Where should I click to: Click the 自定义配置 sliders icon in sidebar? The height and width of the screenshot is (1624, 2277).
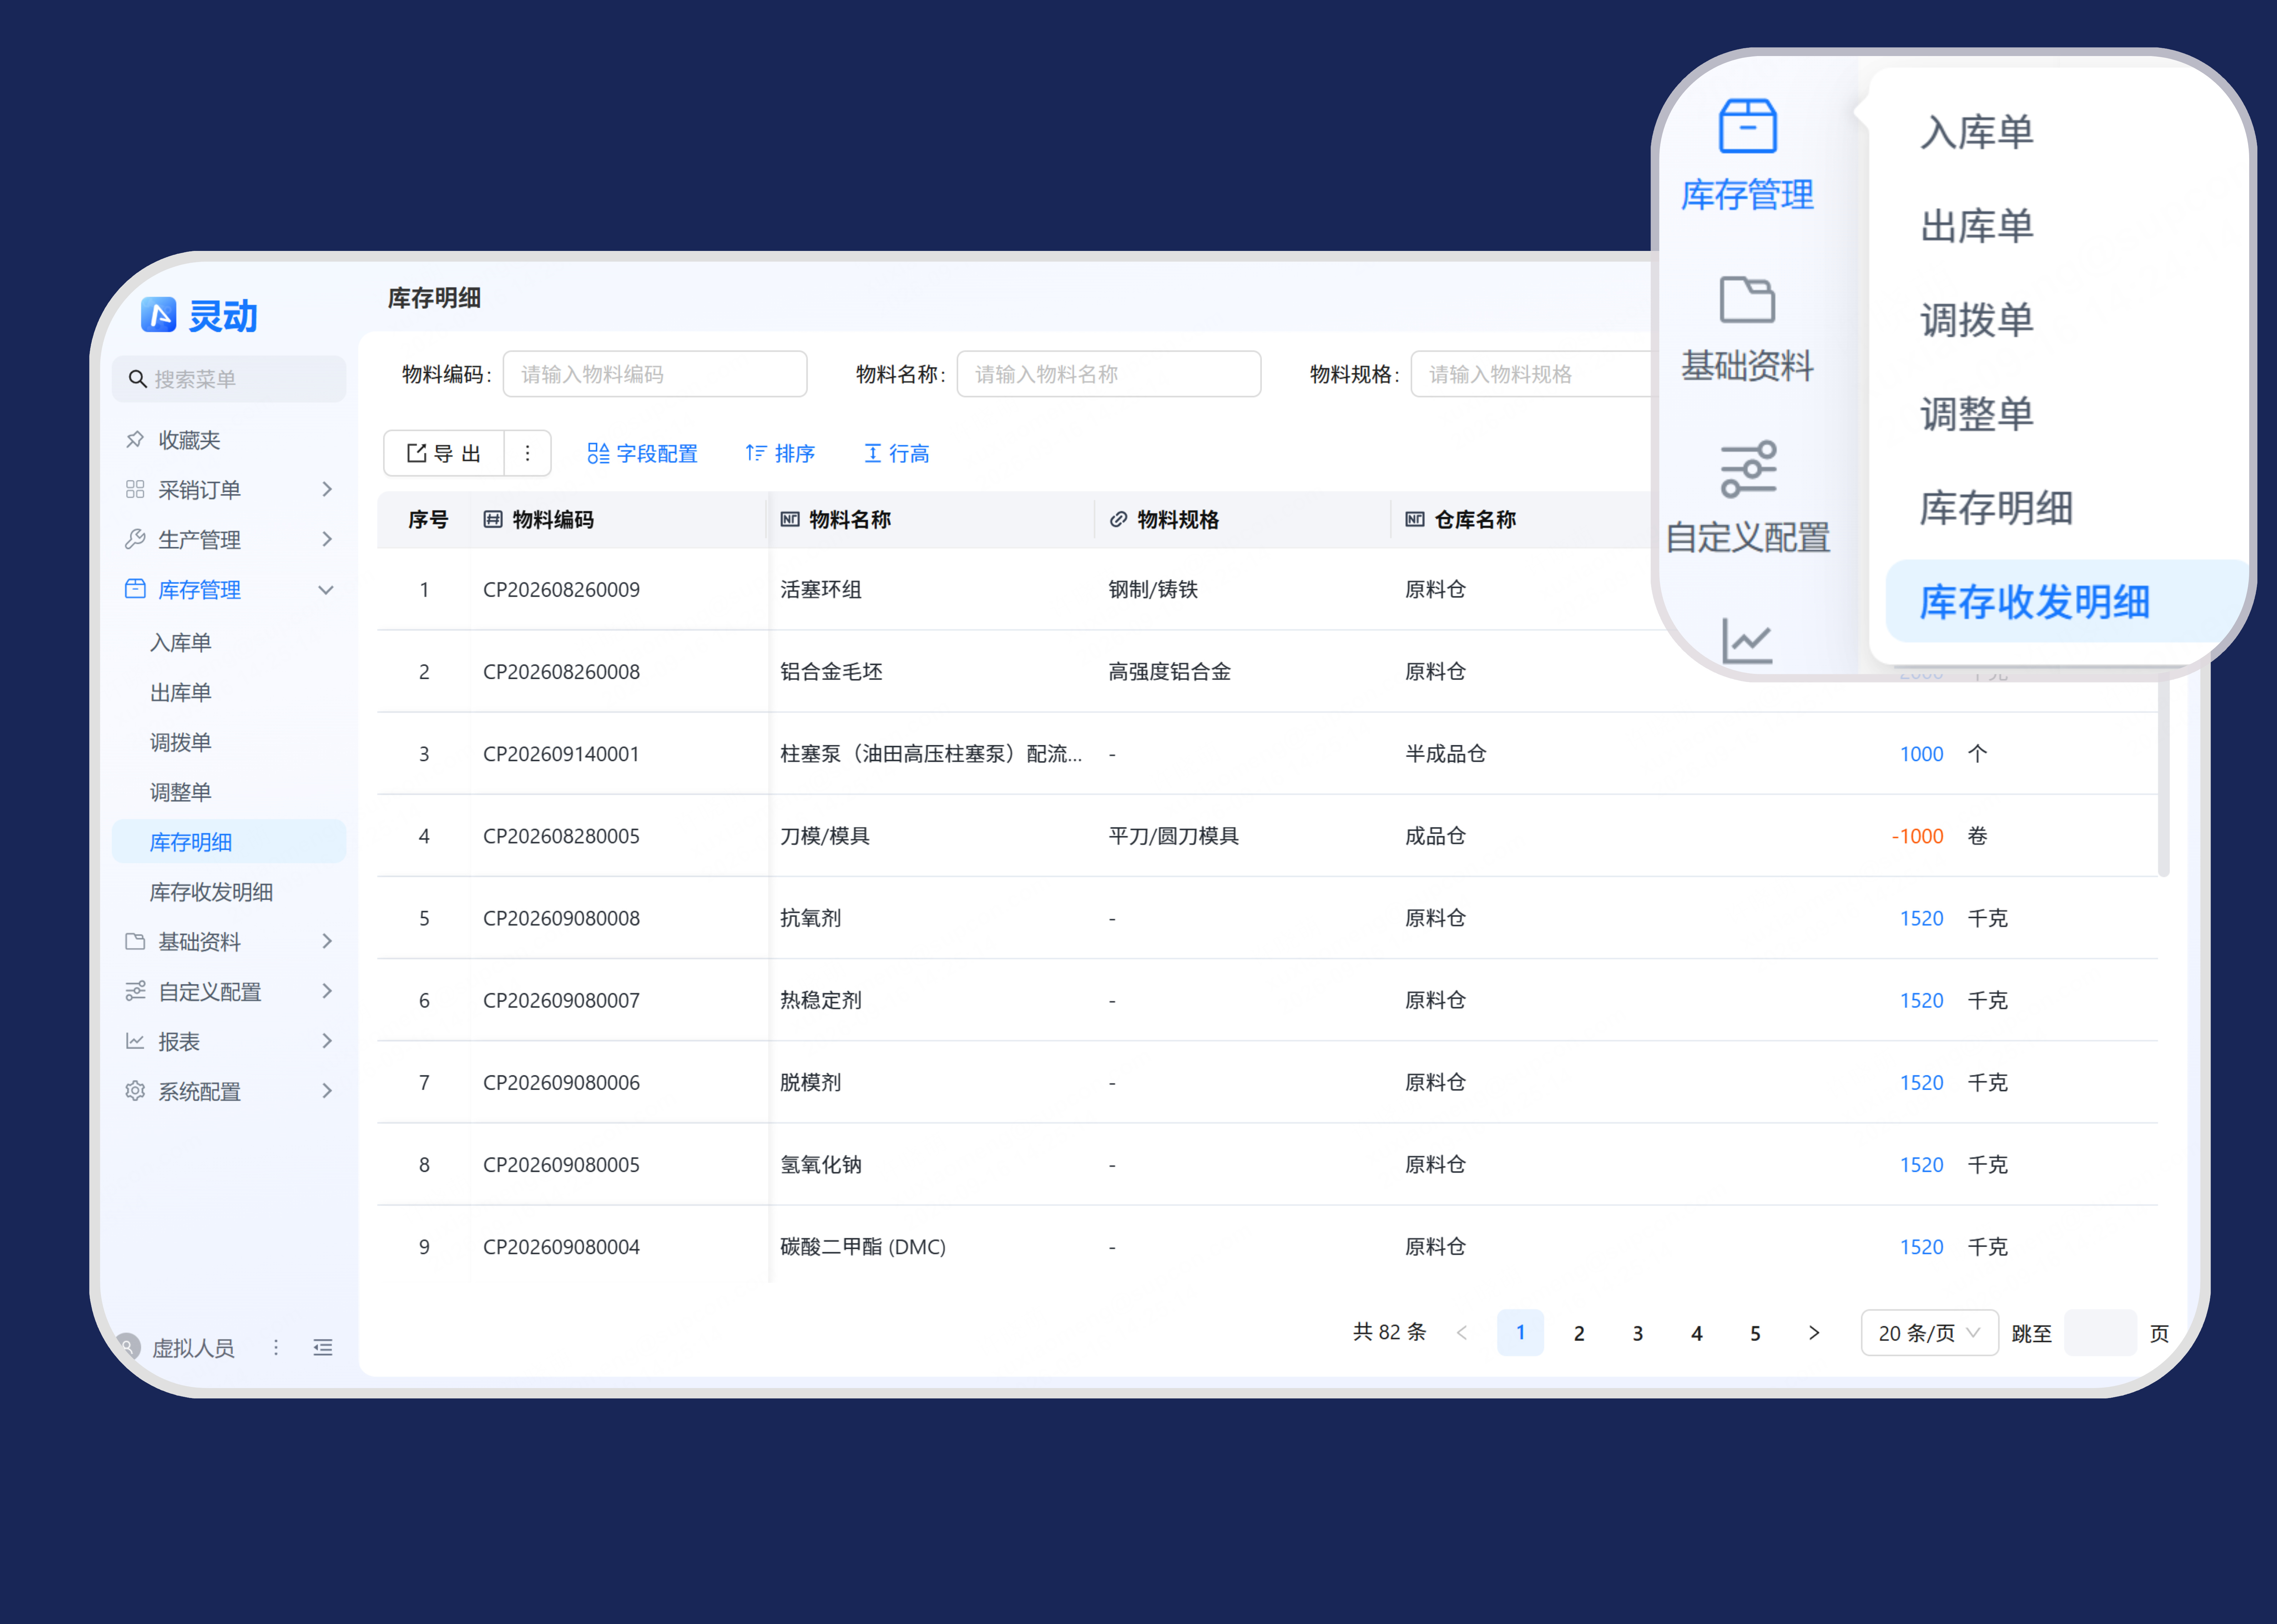point(135,991)
